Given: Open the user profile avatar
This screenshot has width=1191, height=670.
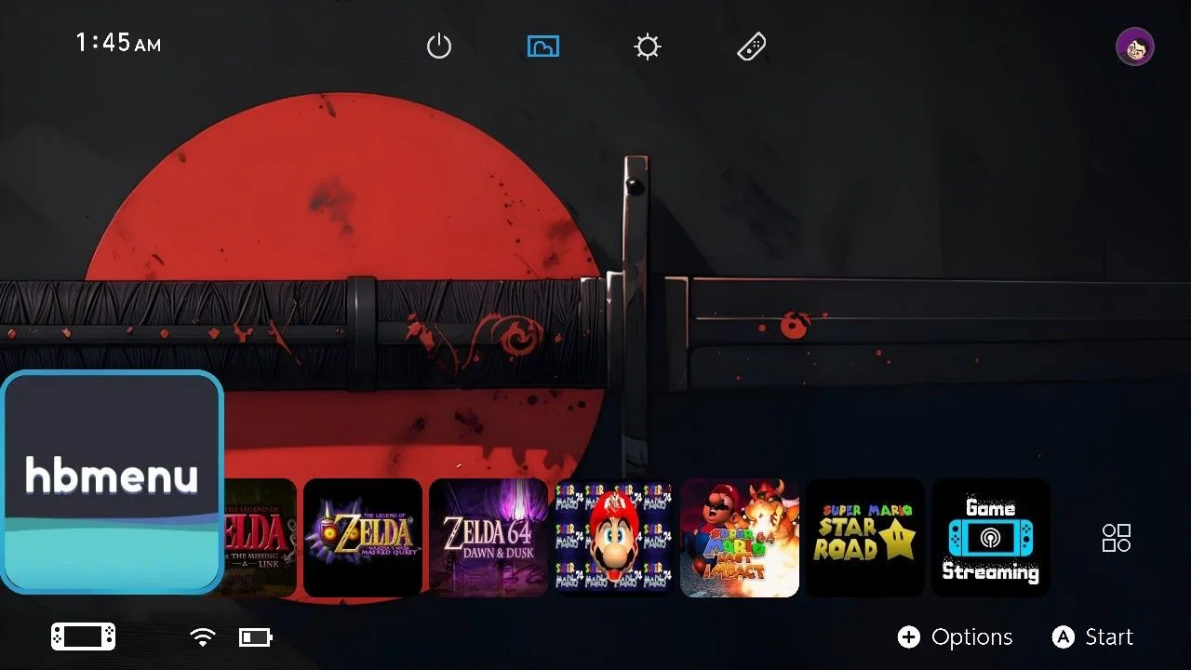Looking at the screenshot, I should (1135, 47).
